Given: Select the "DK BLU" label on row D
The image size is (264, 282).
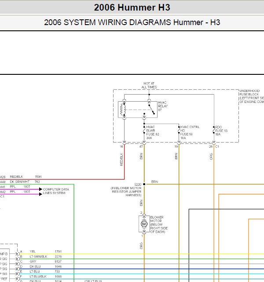Looking at the screenshot, I should [35, 267].
